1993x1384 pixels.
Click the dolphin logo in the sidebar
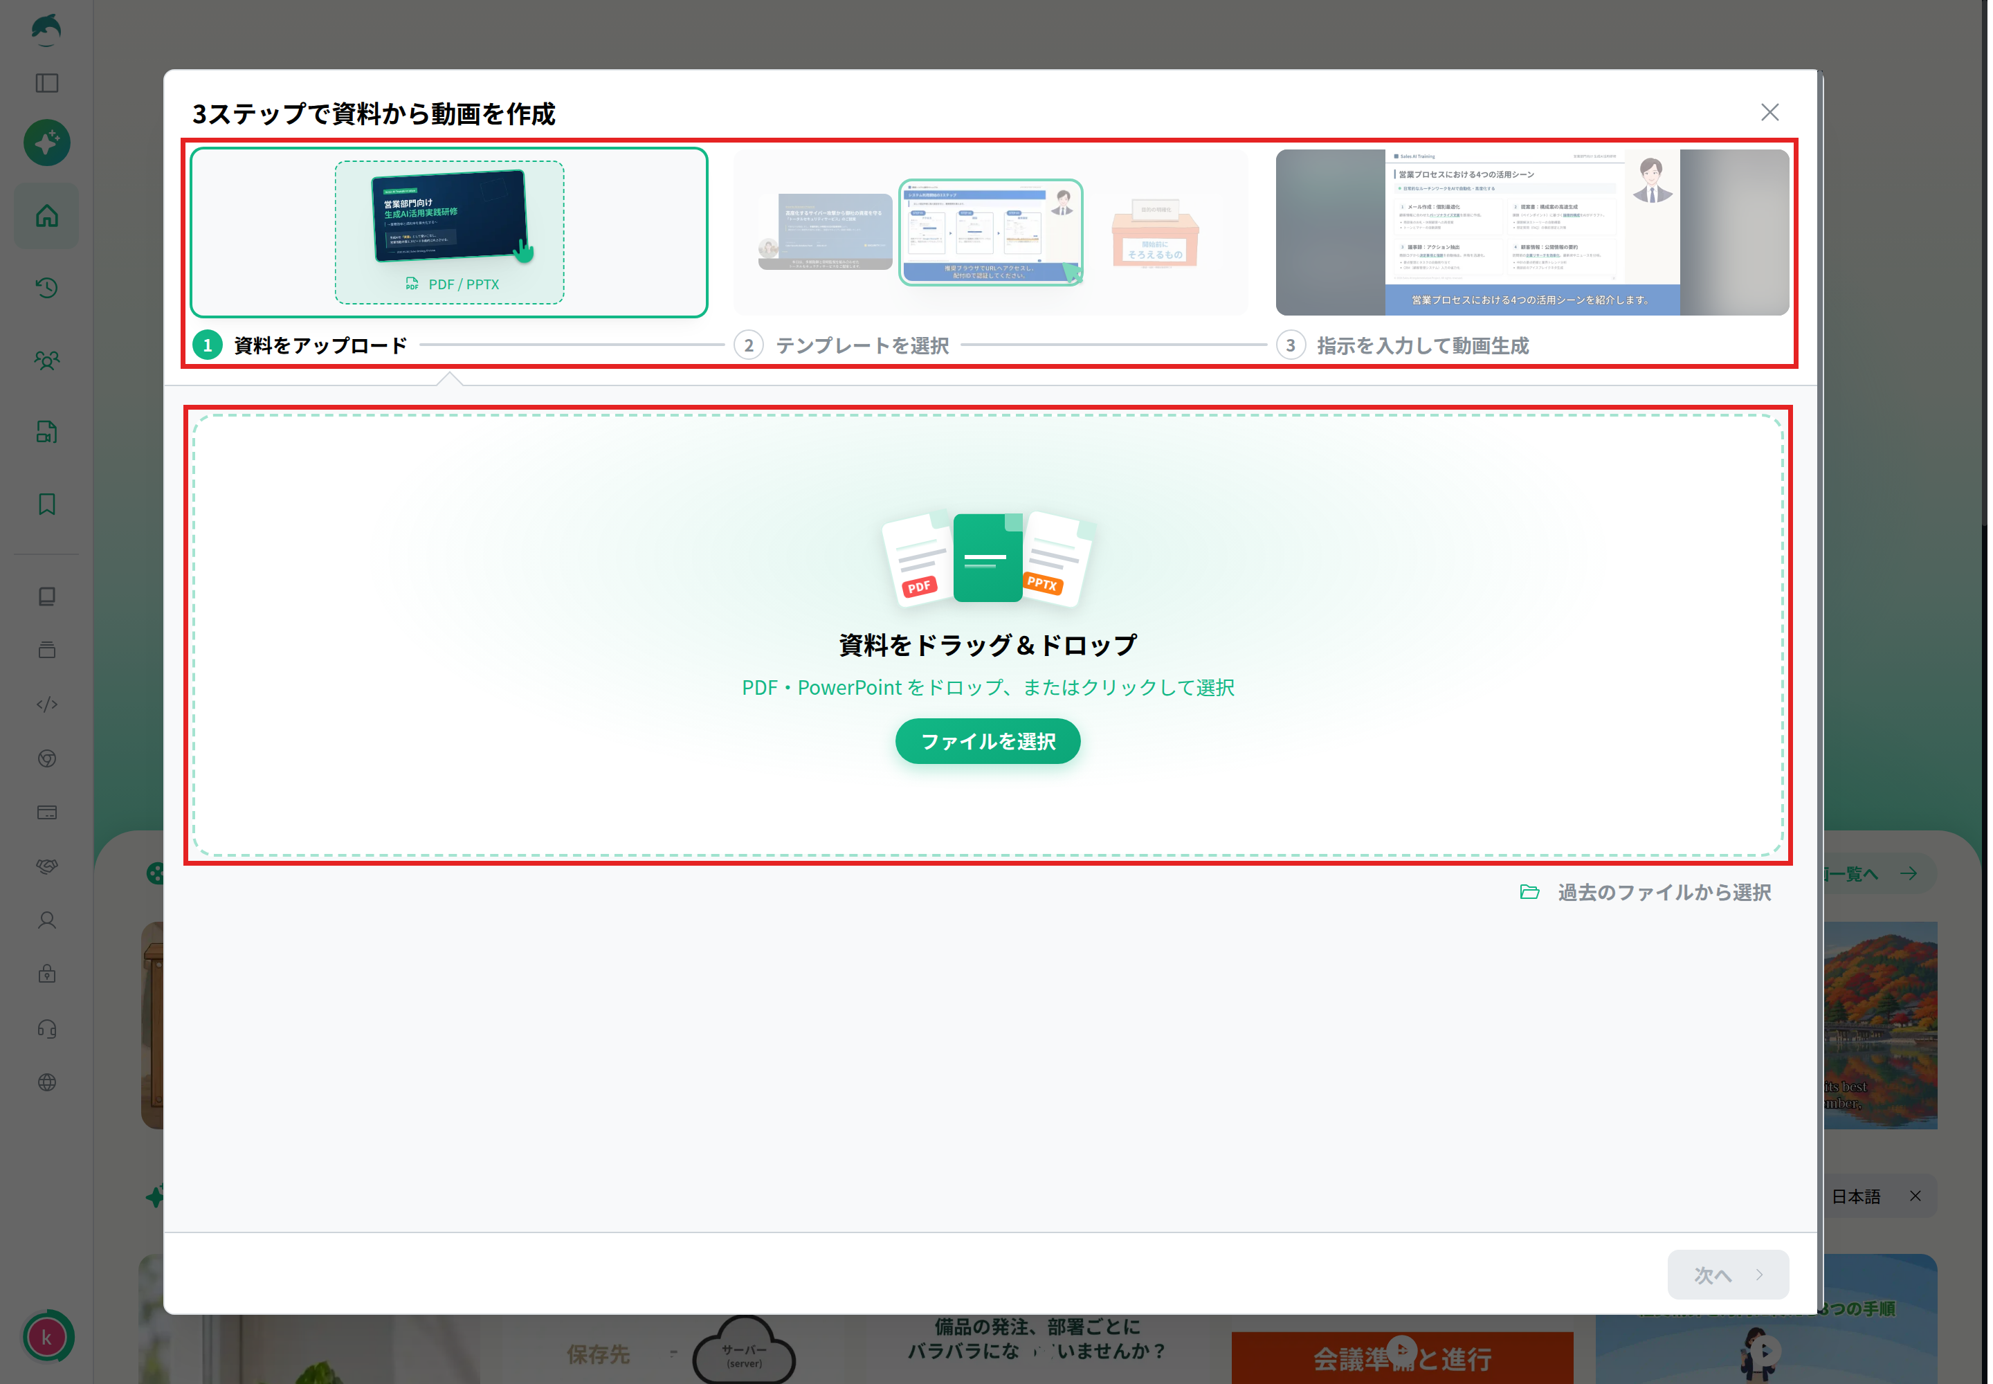coord(46,28)
